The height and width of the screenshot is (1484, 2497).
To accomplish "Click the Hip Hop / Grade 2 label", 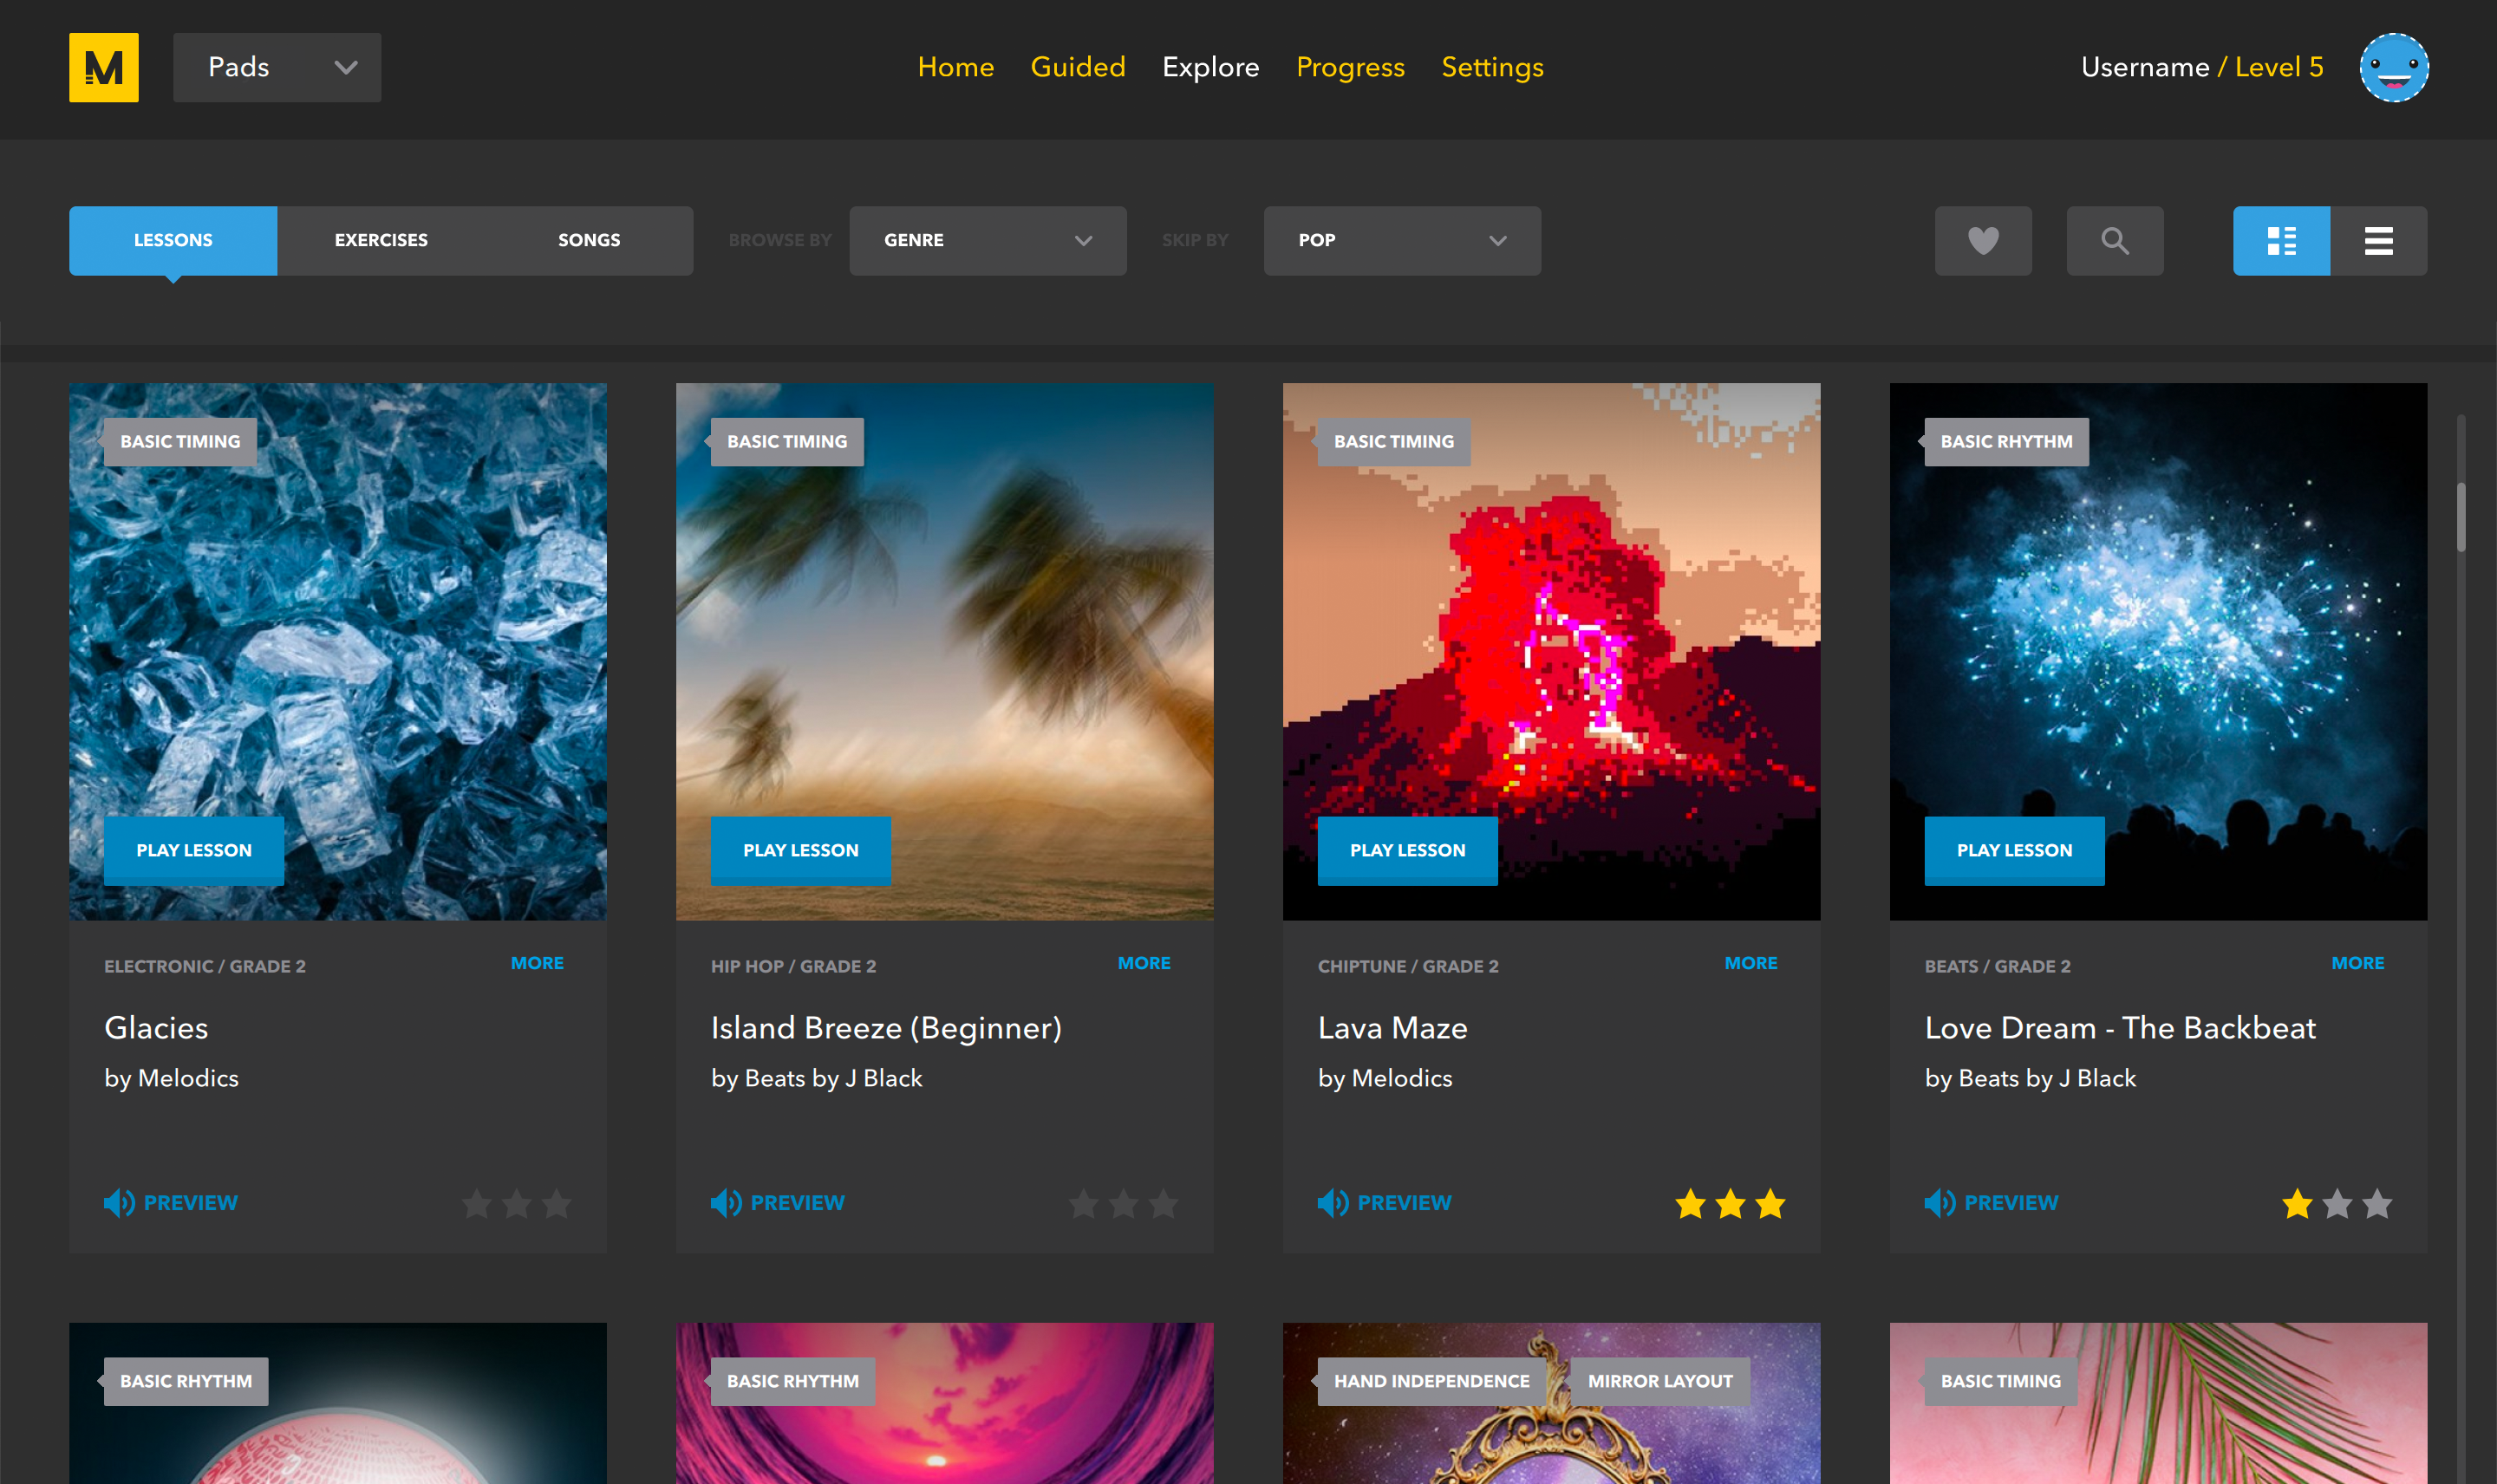I will [x=793, y=966].
